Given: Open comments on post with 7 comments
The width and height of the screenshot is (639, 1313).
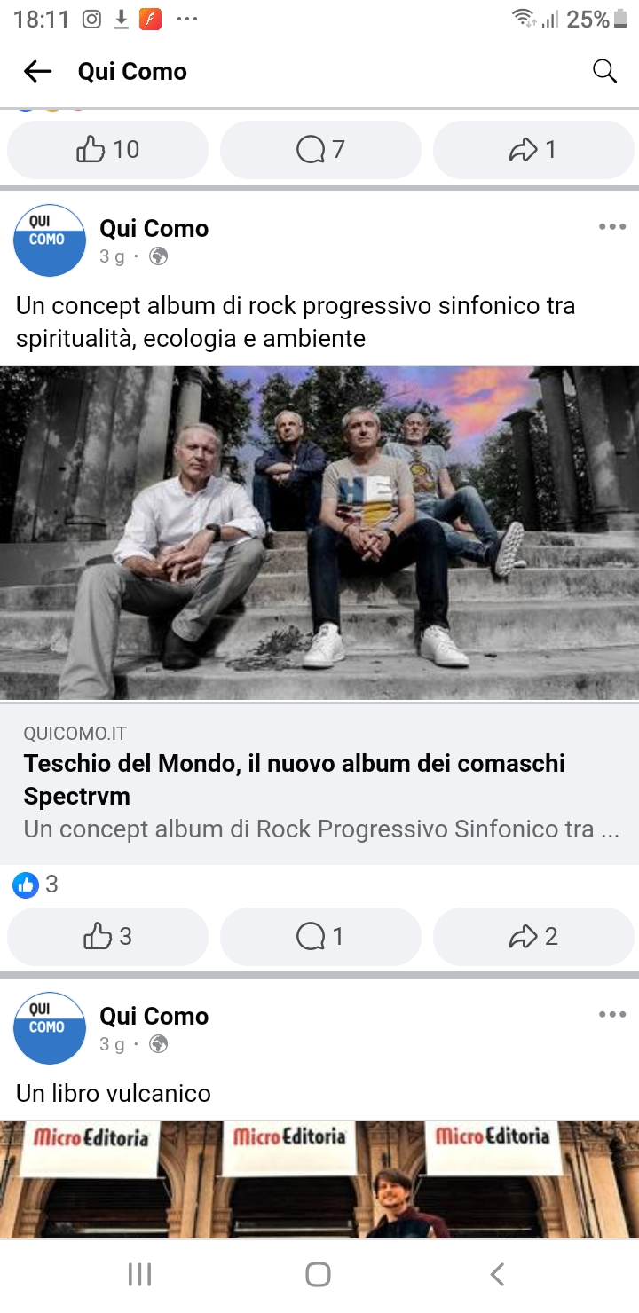Looking at the screenshot, I should 320,149.
